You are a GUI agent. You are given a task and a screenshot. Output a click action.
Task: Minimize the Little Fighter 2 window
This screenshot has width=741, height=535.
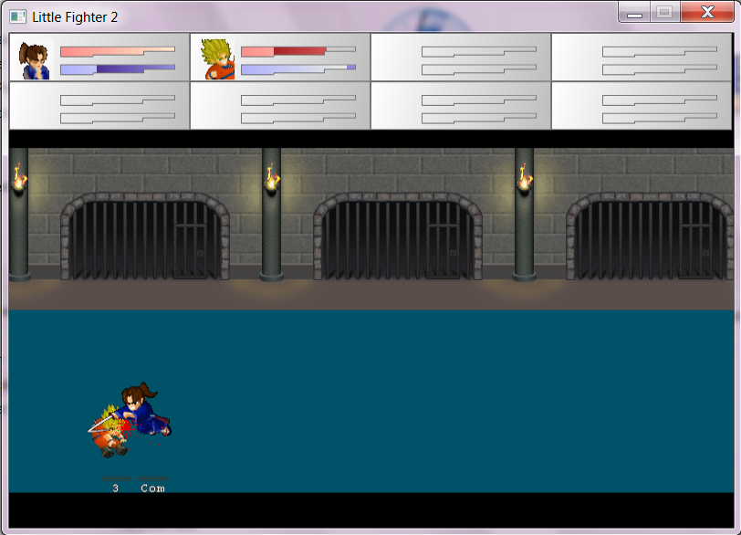point(634,12)
